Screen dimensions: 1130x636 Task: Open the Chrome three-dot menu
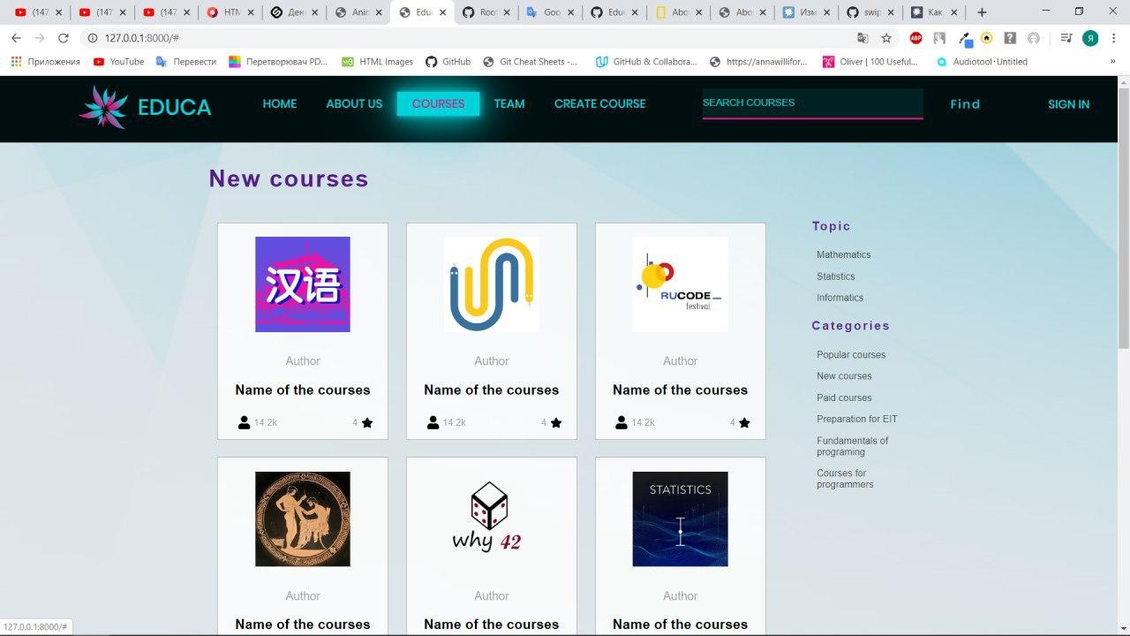[x=1114, y=38]
